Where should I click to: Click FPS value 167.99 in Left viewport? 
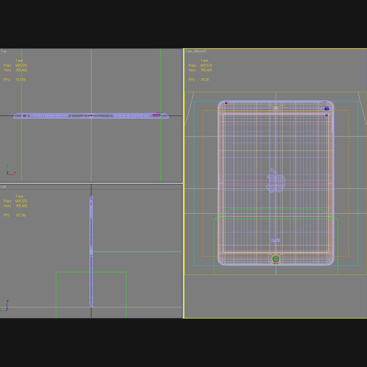click(20, 215)
